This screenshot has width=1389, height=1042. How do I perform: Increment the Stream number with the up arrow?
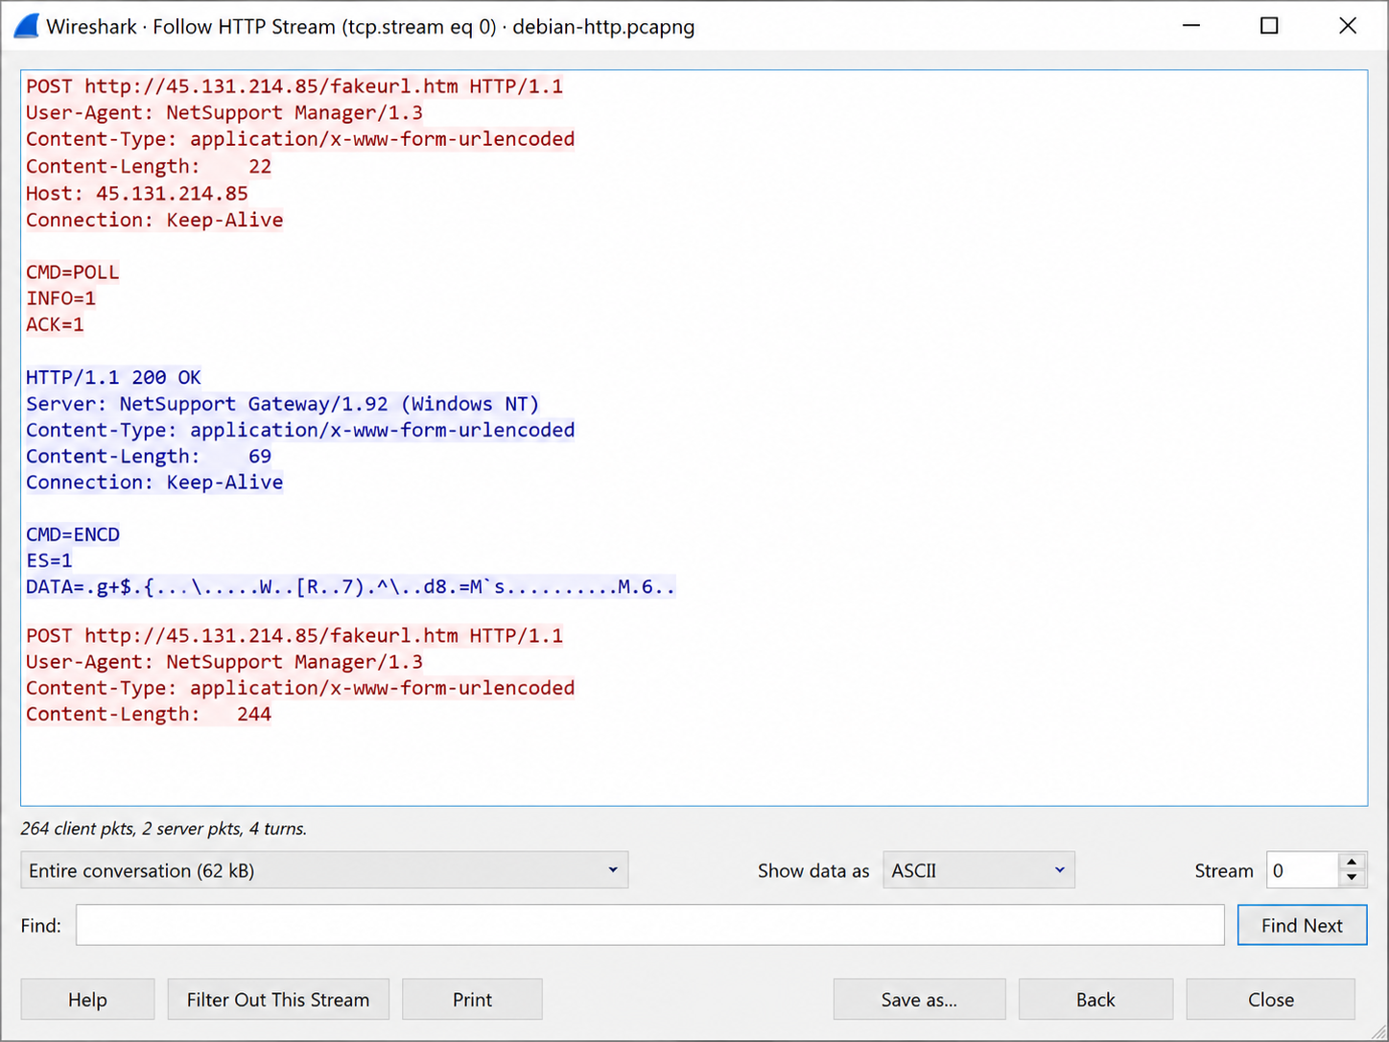click(1352, 863)
